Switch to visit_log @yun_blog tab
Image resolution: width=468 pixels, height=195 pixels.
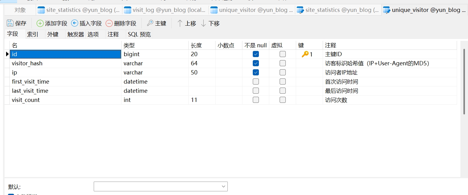[x=165, y=10]
